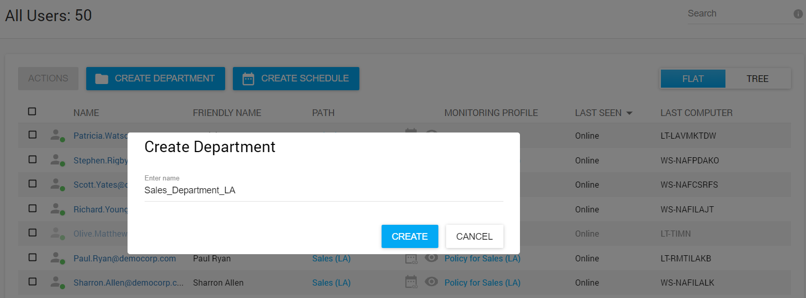Click the info icon next to Search
The height and width of the screenshot is (298, 806).
(x=798, y=14)
